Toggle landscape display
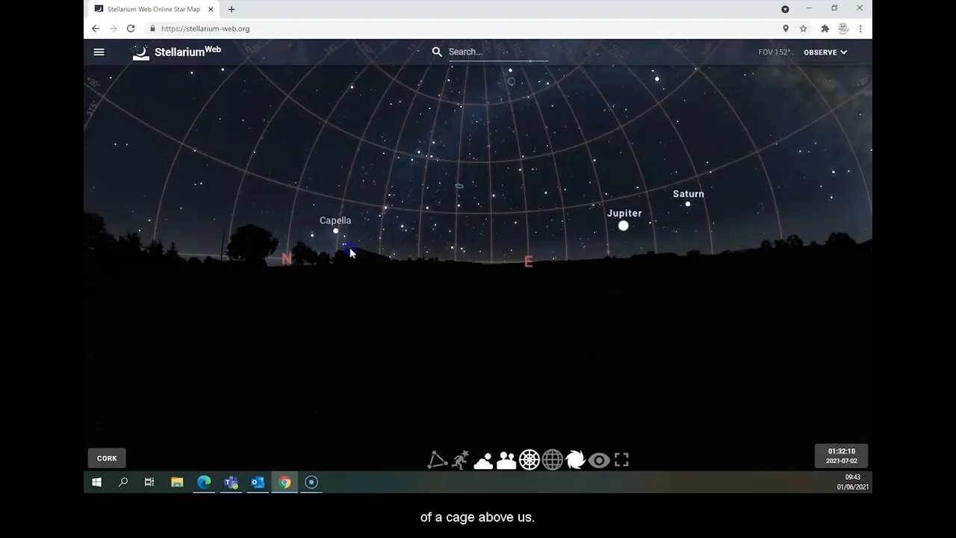The image size is (956, 538). (506, 460)
